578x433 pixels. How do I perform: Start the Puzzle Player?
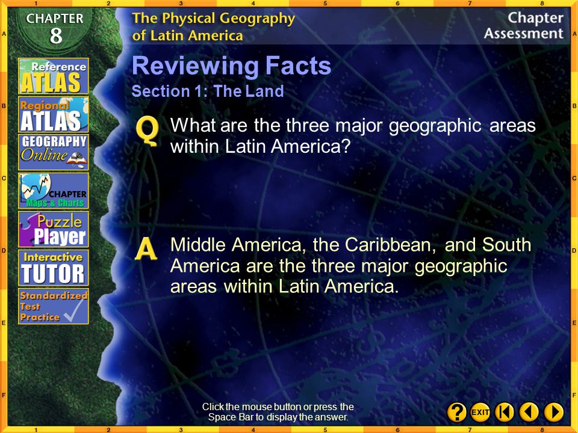pos(54,229)
